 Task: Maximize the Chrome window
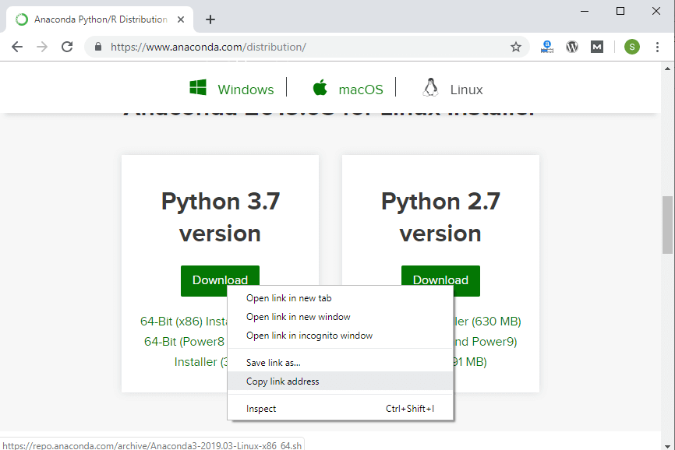click(620, 11)
